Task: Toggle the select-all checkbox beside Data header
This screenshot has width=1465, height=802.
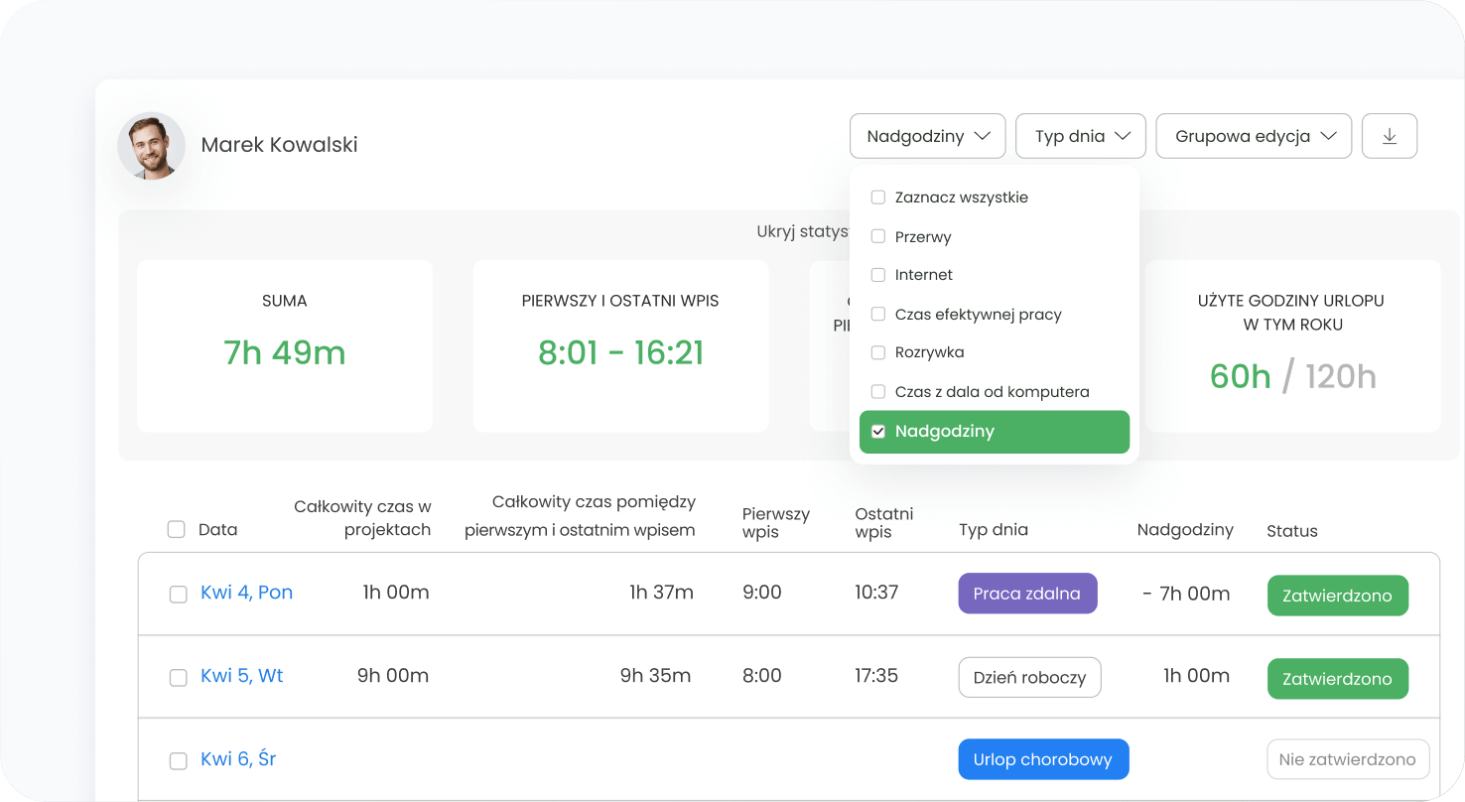Action: coord(177,529)
